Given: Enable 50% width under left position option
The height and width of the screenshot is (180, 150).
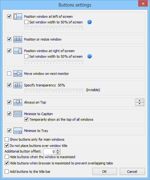Looking at the screenshot, I should pyautogui.click(x=26, y=22).
